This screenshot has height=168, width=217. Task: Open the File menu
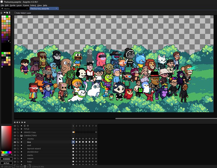[x=2, y=5]
